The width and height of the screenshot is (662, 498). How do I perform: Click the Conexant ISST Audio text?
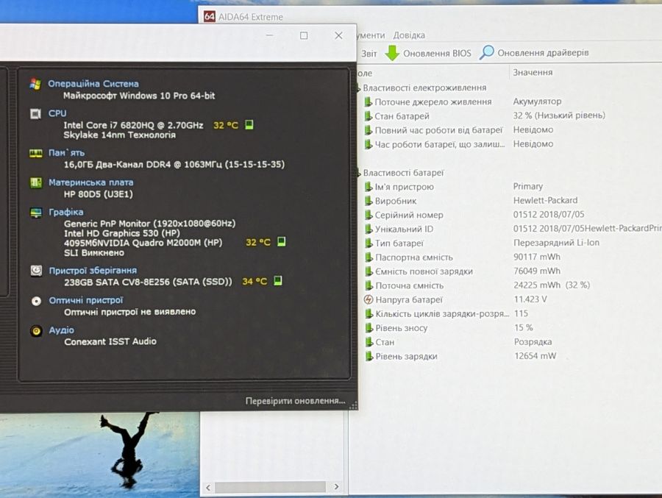110,341
